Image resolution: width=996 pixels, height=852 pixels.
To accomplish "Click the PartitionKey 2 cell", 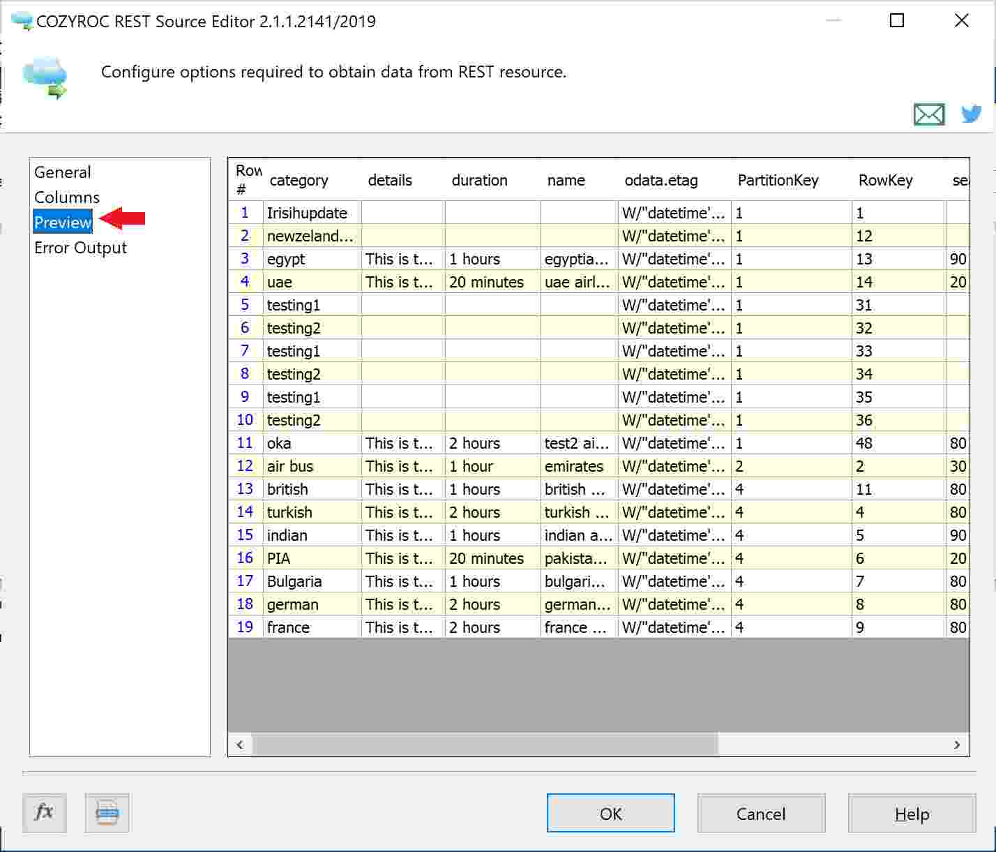I will click(x=792, y=466).
